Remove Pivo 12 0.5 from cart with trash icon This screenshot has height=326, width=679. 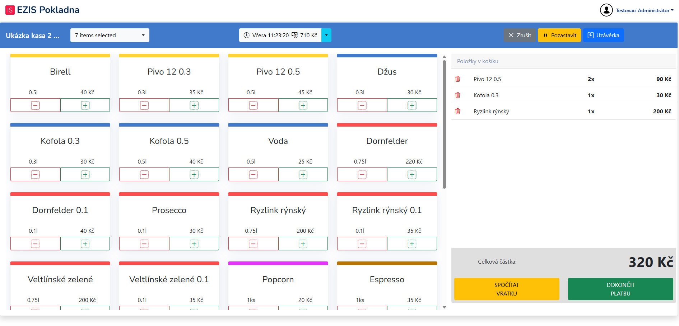(x=458, y=79)
